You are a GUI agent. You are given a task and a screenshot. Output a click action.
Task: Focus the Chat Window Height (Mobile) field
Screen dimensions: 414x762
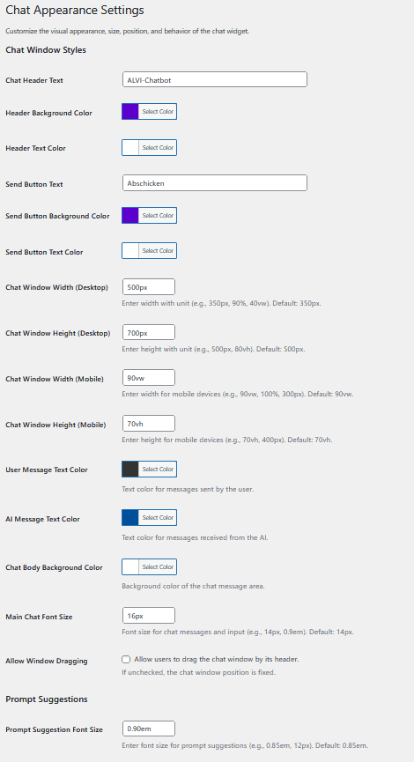coord(149,423)
